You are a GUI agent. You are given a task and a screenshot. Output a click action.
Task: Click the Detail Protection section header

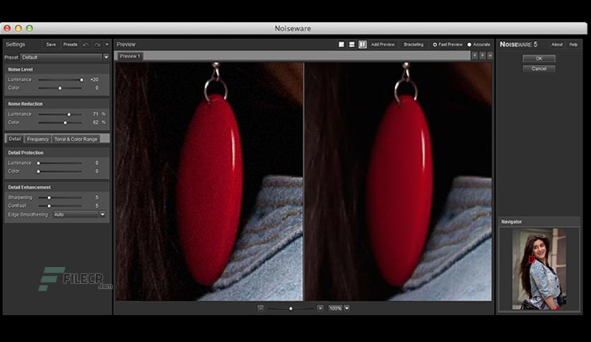tap(25, 153)
